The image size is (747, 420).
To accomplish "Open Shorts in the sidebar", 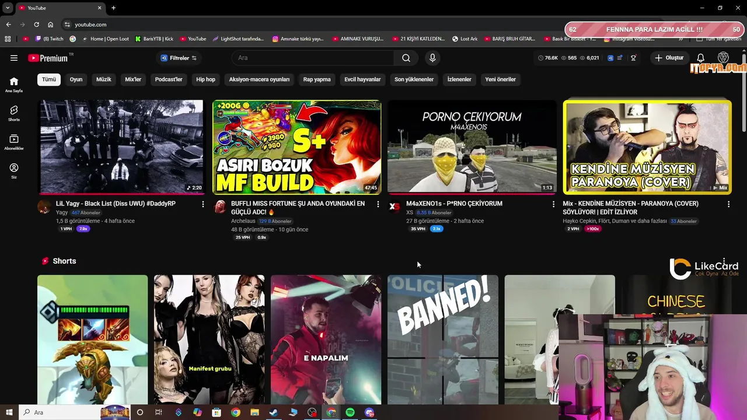I will tap(14, 113).
